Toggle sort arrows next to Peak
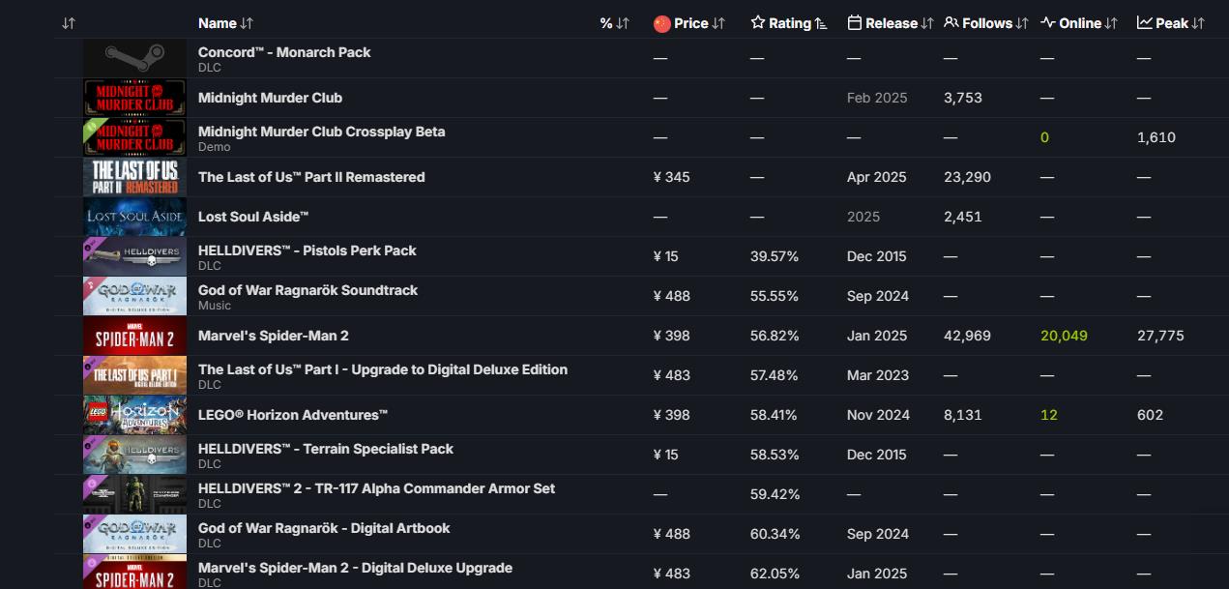Image resolution: width=1229 pixels, height=589 pixels. tap(1198, 23)
